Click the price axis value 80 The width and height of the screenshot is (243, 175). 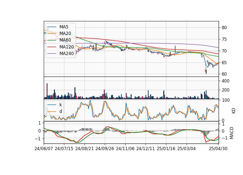[x=224, y=28]
